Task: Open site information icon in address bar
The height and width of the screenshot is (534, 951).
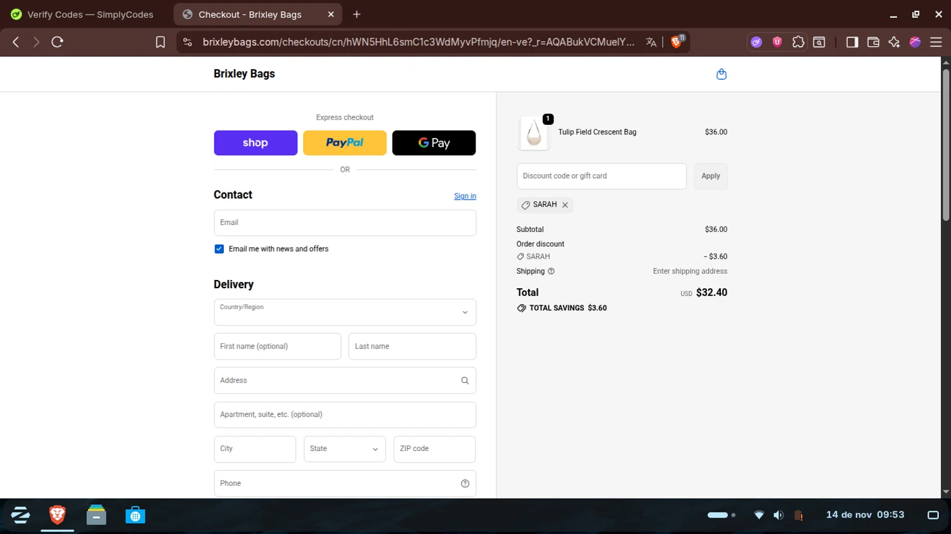Action: point(187,42)
